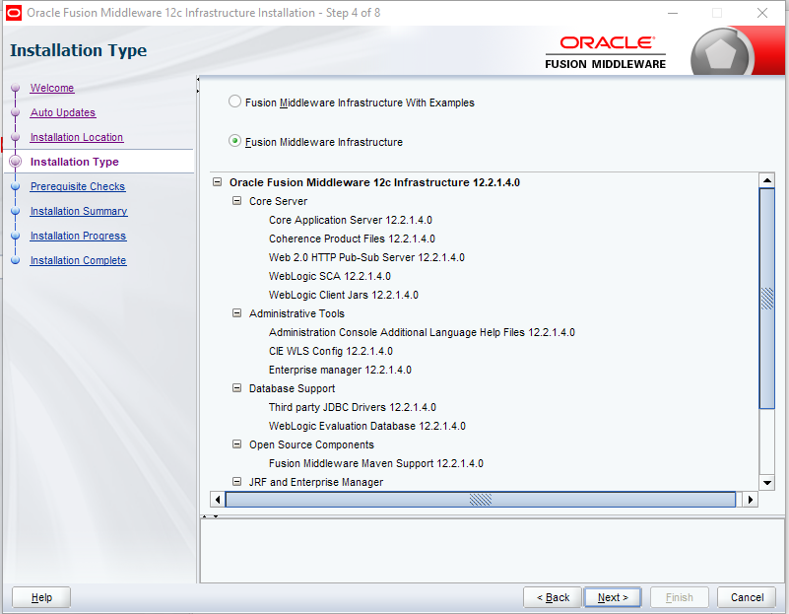Select Fusion Middleware Infrastructure radio button
This screenshot has width=789, height=614.
pos(234,141)
